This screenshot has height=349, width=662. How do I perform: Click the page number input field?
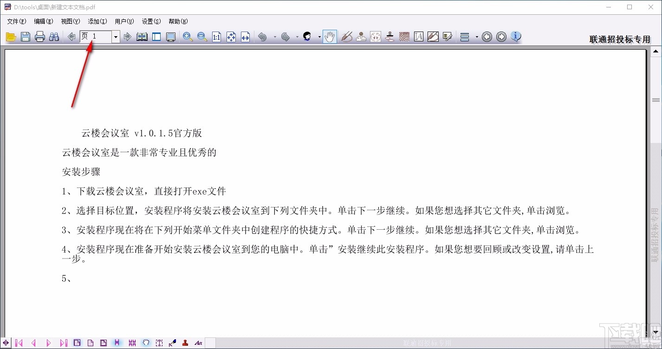96,37
